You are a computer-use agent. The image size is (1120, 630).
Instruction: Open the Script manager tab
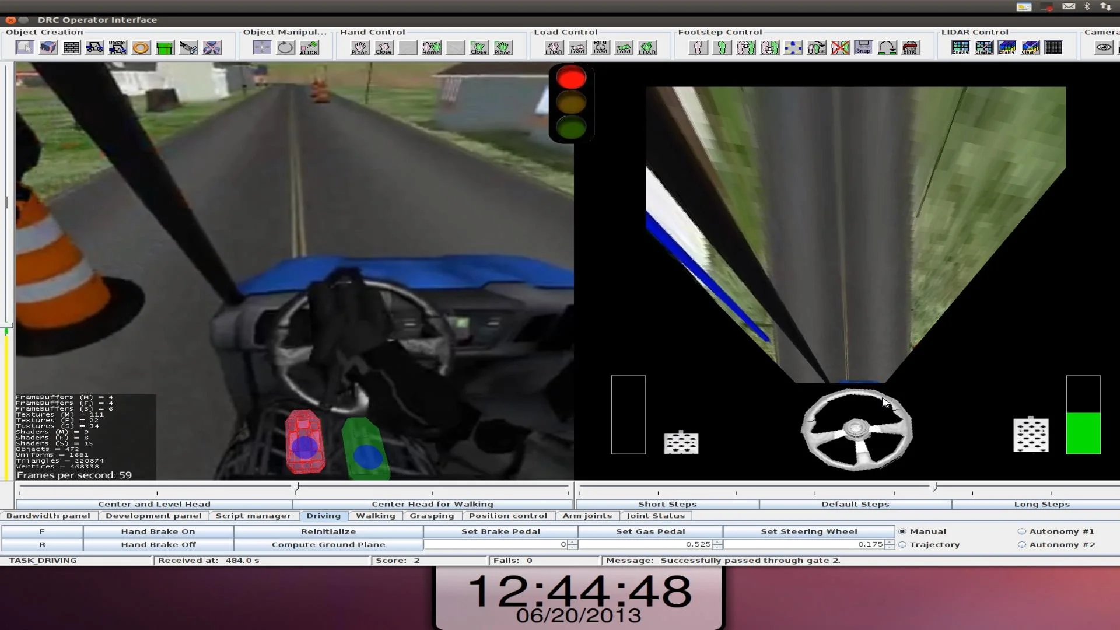[x=253, y=516]
